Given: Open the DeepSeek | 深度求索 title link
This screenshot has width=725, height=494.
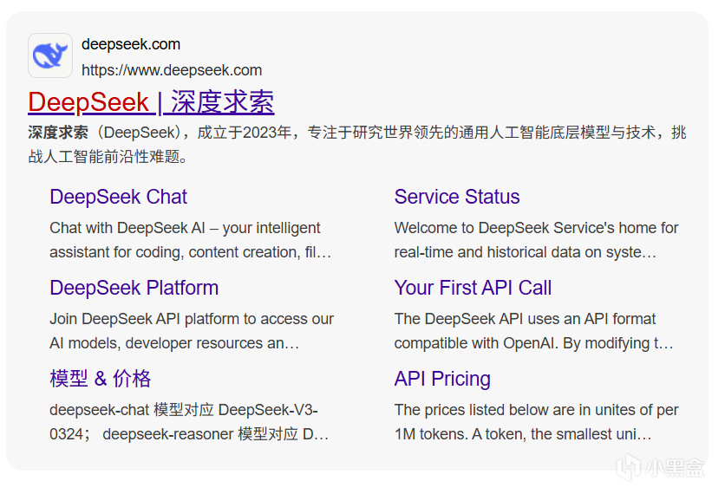Looking at the screenshot, I should 151,102.
